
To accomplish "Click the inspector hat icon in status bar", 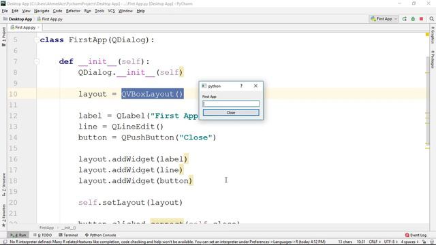I will (431, 242).
